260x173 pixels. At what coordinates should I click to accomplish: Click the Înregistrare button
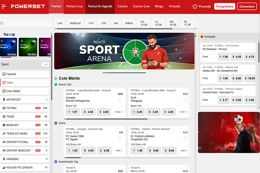click(225, 6)
